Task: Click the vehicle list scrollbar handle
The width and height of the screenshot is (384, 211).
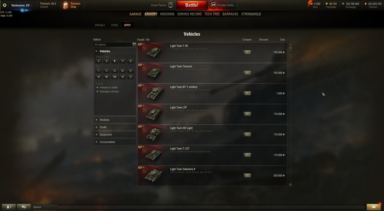Action: [290, 47]
